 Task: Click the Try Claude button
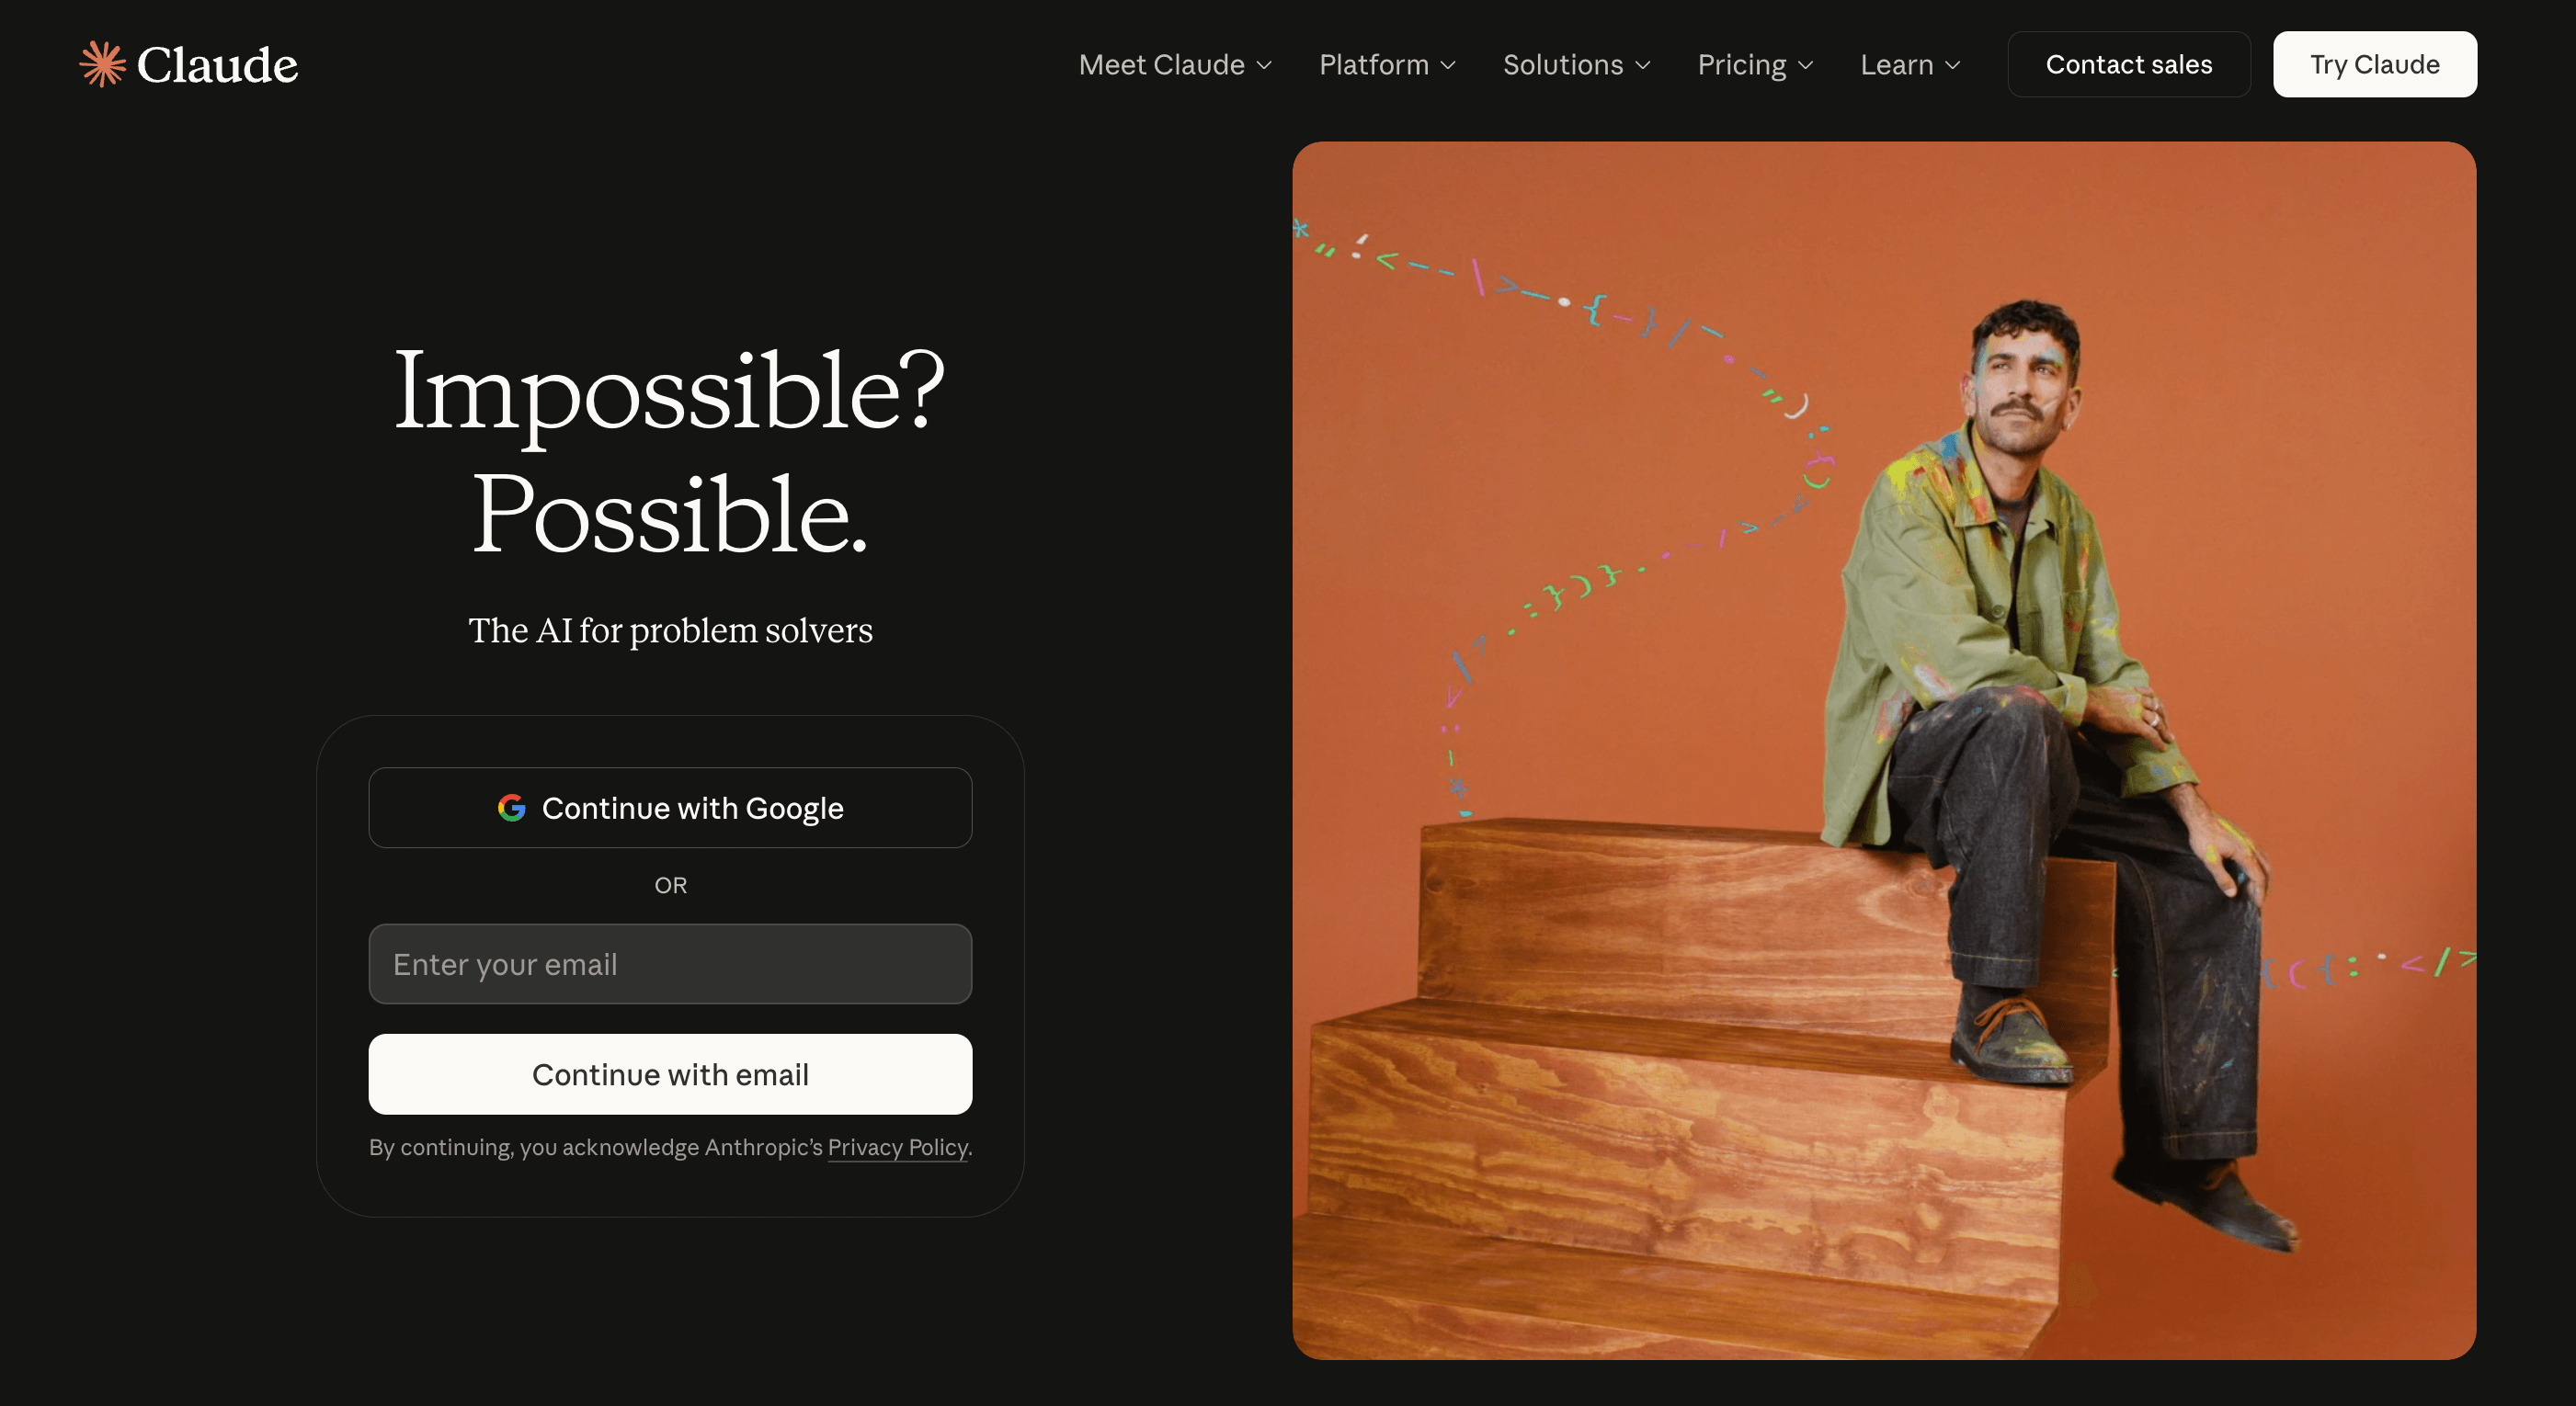(2374, 64)
